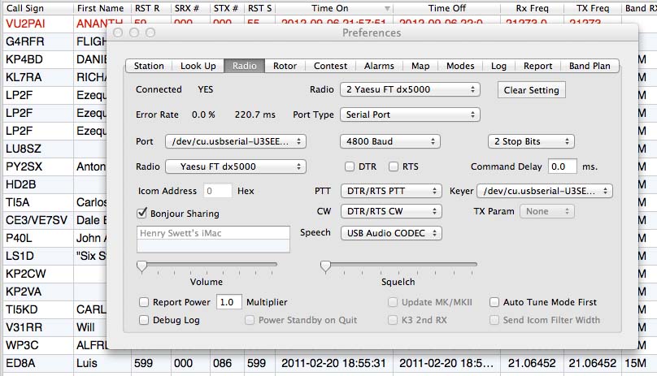Check Auto Tune Mode First
Image resolution: width=657 pixels, height=376 pixels.
(x=494, y=302)
